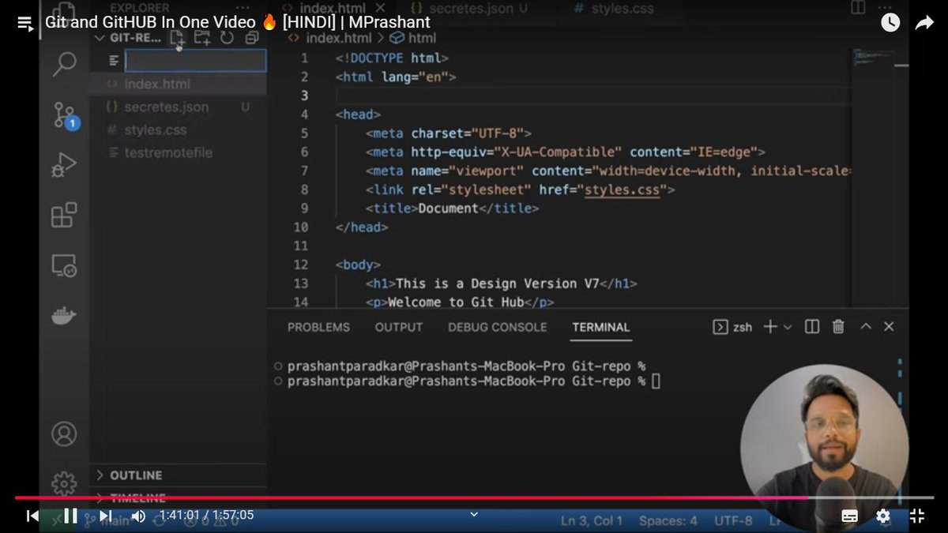This screenshot has height=533, width=948.
Task: Open the Remote Explorer view
Action: [64, 265]
